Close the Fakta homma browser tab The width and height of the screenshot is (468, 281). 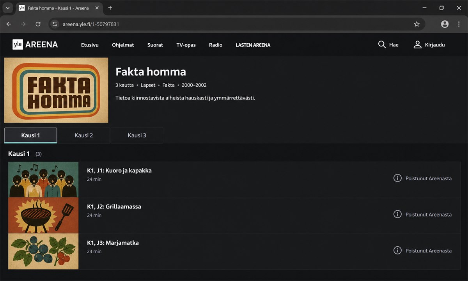tap(97, 8)
